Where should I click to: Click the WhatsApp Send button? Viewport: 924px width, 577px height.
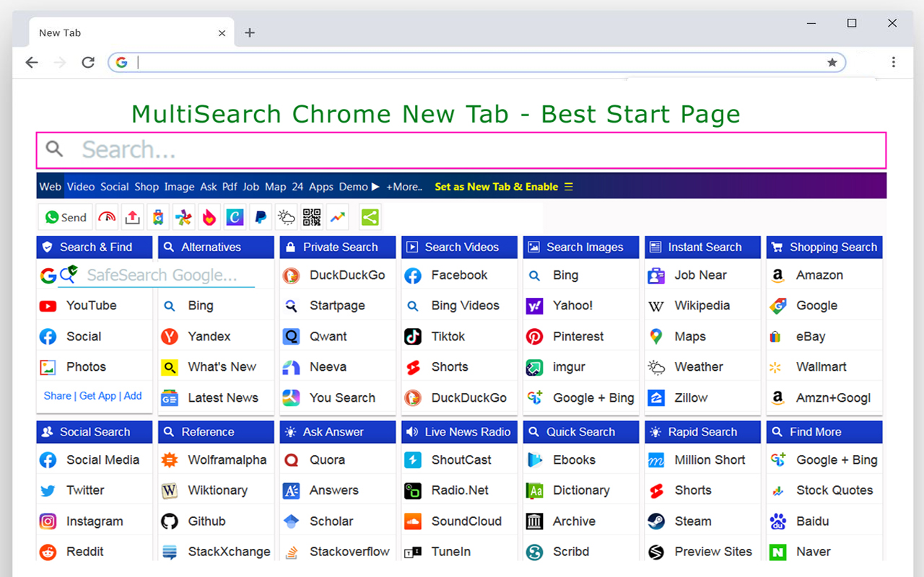(x=66, y=217)
